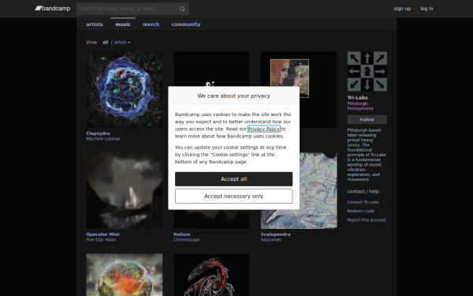The height and width of the screenshot is (296, 473).
Task: Switch to the music tab
Action: click(x=123, y=24)
